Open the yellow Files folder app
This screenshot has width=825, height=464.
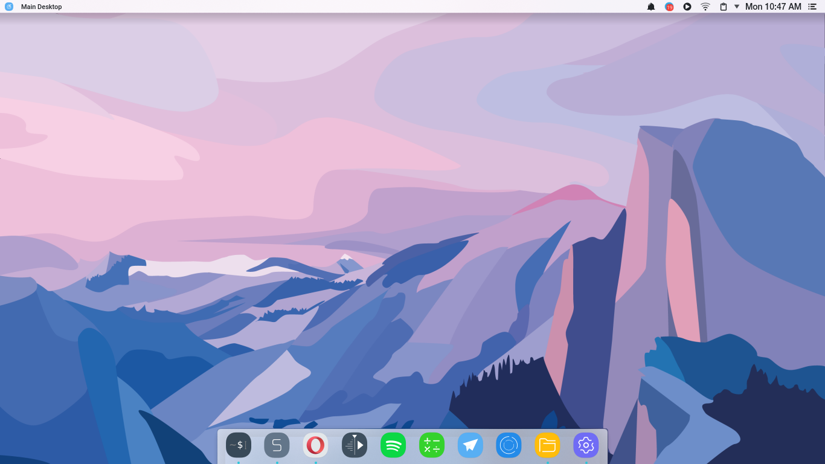(547, 445)
